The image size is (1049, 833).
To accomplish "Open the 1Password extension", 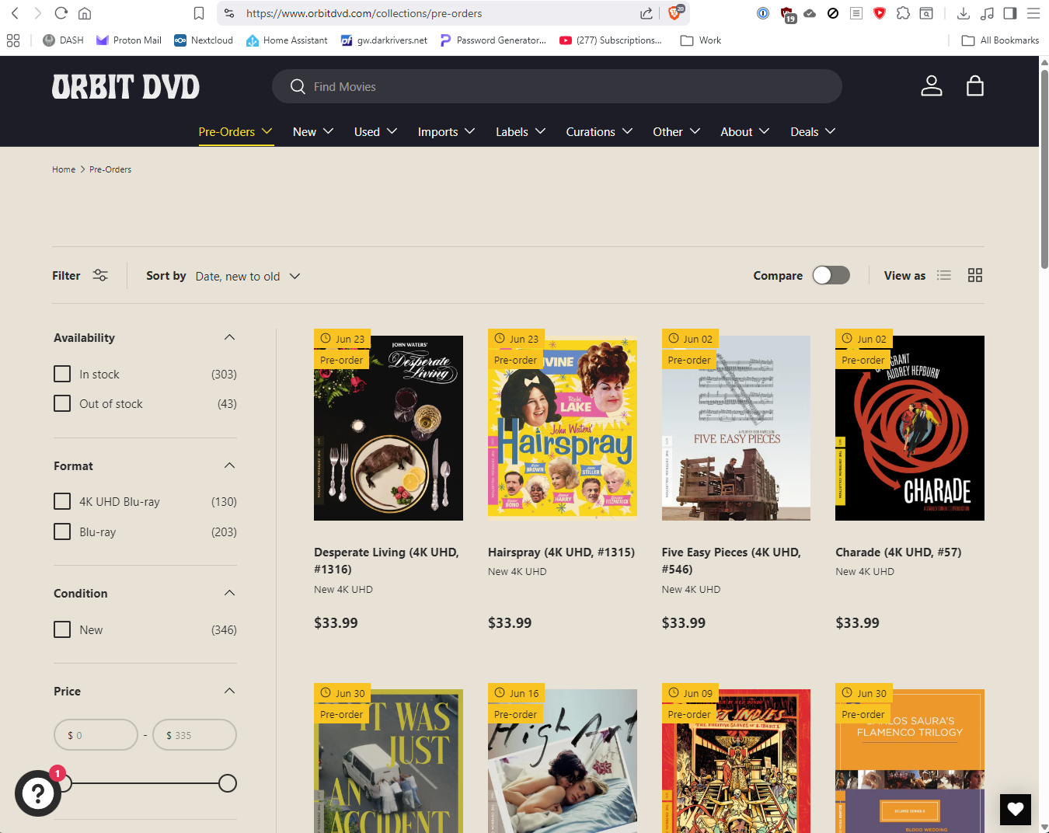I will pos(763,13).
